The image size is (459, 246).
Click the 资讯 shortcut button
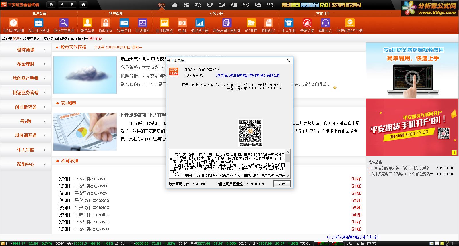(x=324, y=5)
